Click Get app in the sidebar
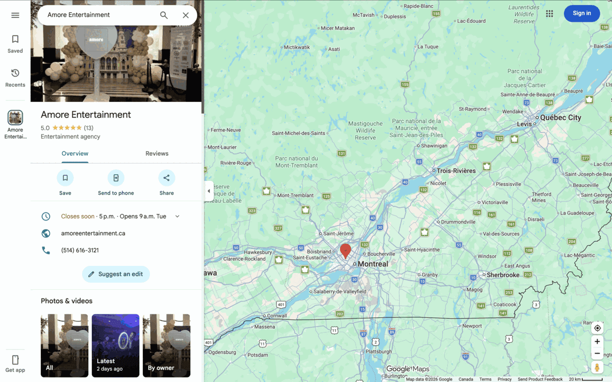This screenshot has width=612, height=382. point(15,364)
